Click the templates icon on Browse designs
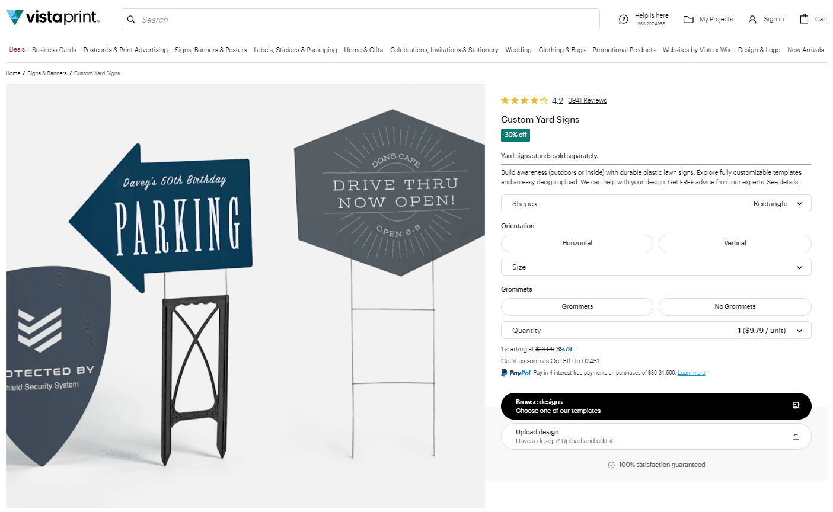 tap(796, 406)
